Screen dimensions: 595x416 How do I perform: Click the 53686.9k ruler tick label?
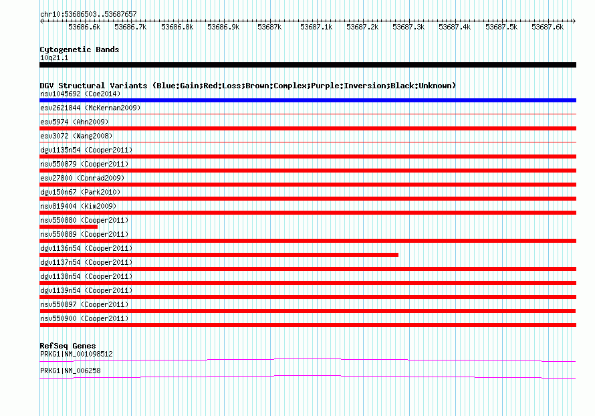click(223, 27)
